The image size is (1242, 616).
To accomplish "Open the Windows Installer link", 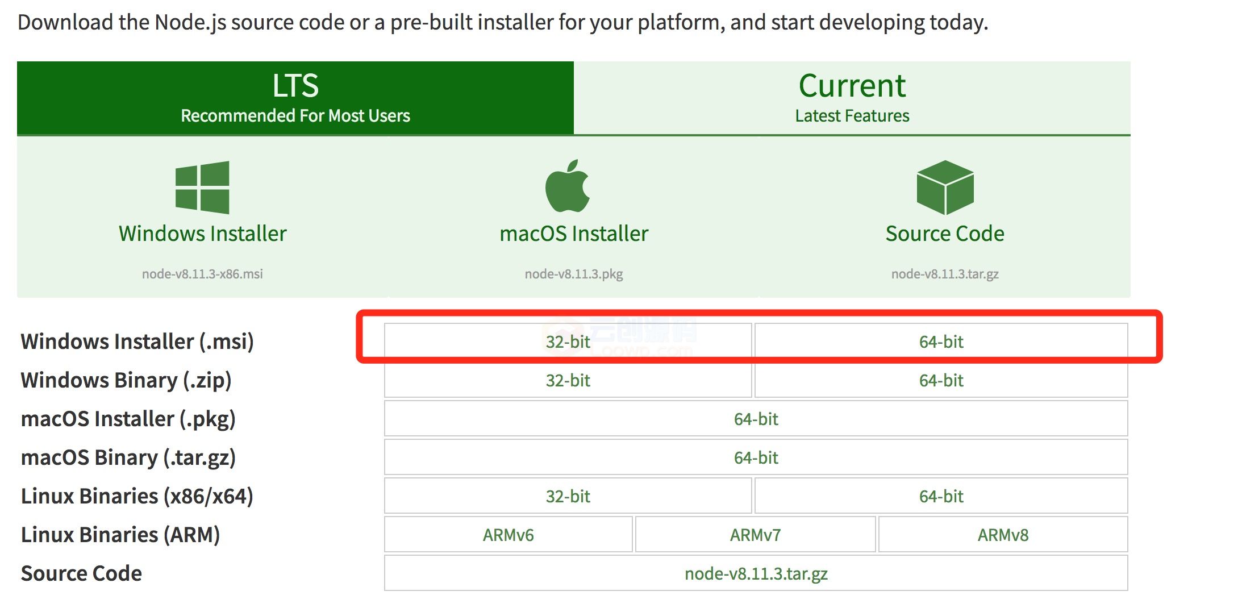I will (x=202, y=234).
